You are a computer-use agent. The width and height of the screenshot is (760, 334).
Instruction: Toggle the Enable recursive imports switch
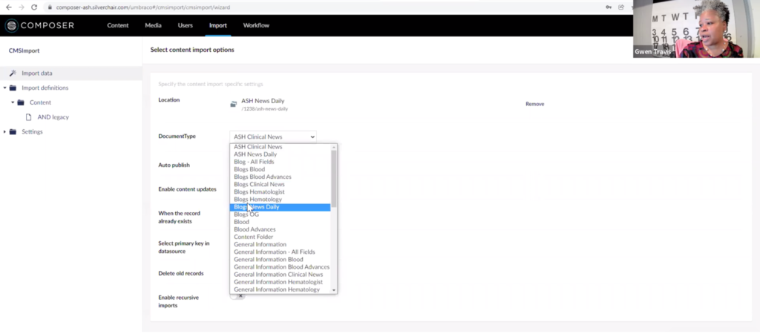click(x=237, y=296)
